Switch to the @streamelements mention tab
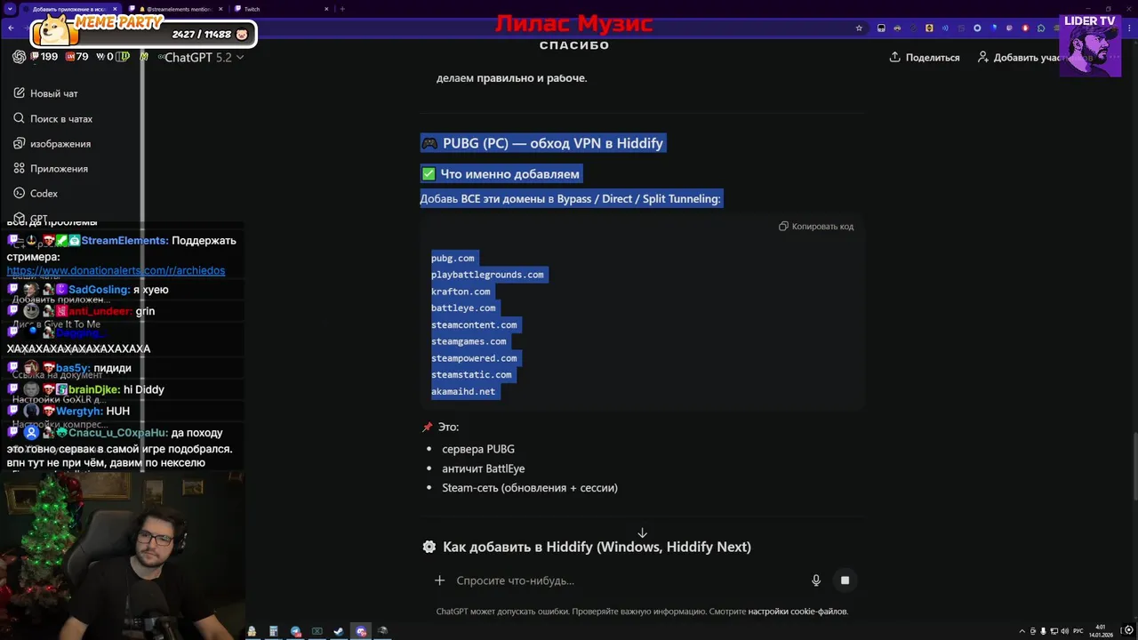This screenshot has width=1138, height=640. [x=173, y=9]
